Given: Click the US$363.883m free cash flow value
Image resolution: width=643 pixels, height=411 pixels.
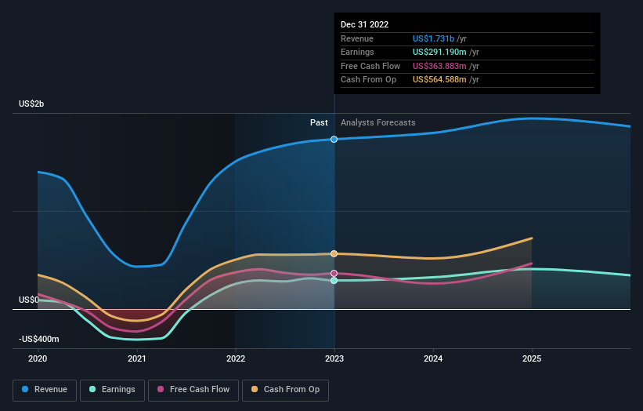Looking at the screenshot, I should click(439, 66).
